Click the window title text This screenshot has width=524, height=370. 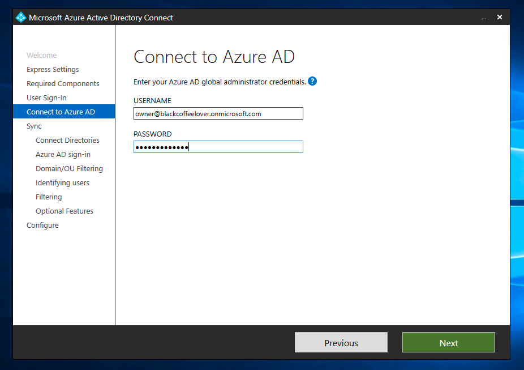pyautogui.click(x=101, y=18)
